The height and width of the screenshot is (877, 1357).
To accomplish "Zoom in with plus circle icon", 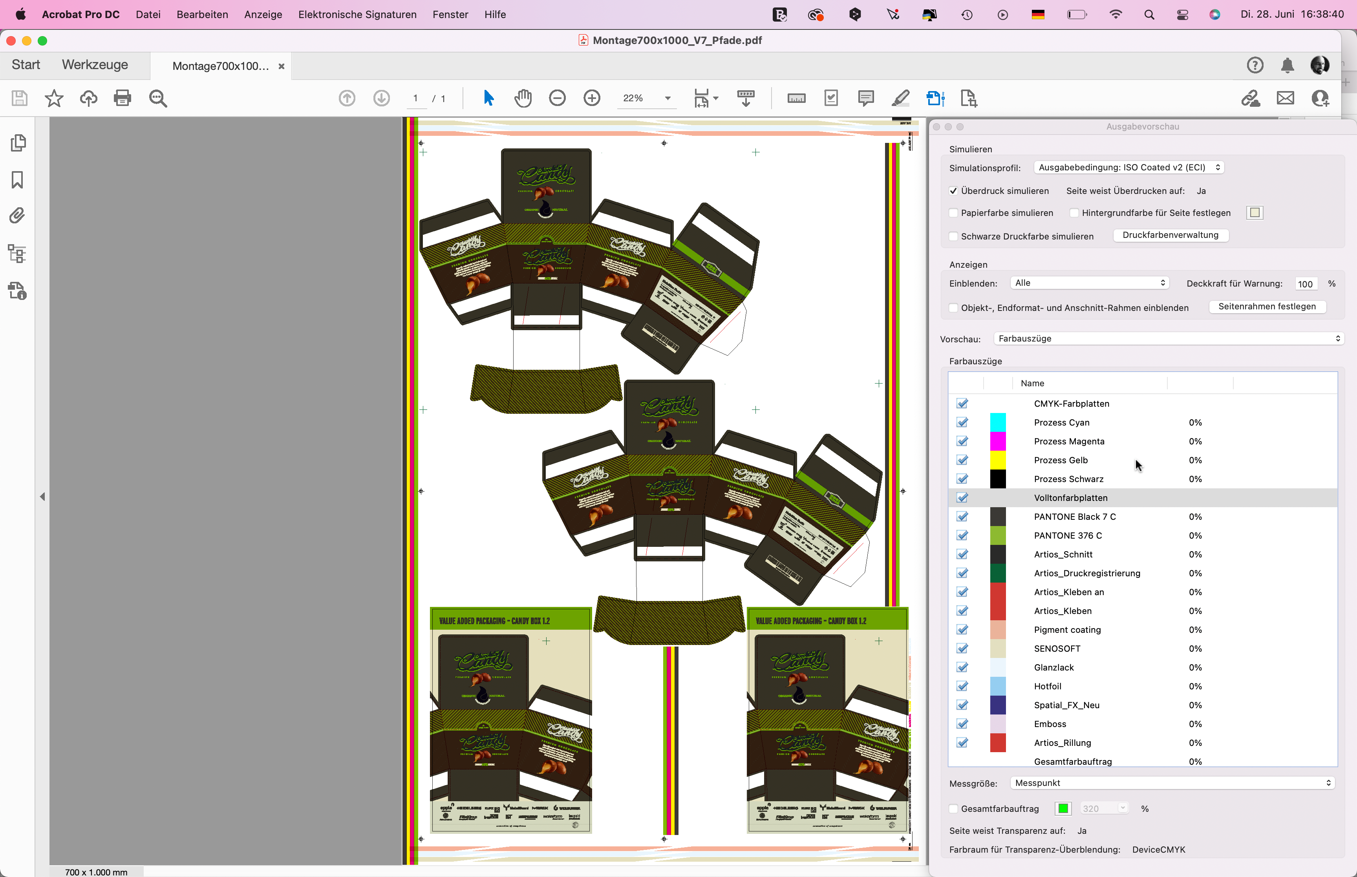I will (x=592, y=98).
